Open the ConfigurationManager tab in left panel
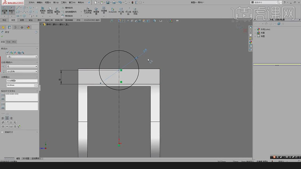This screenshot has width=301, height=169. point(16,27)
